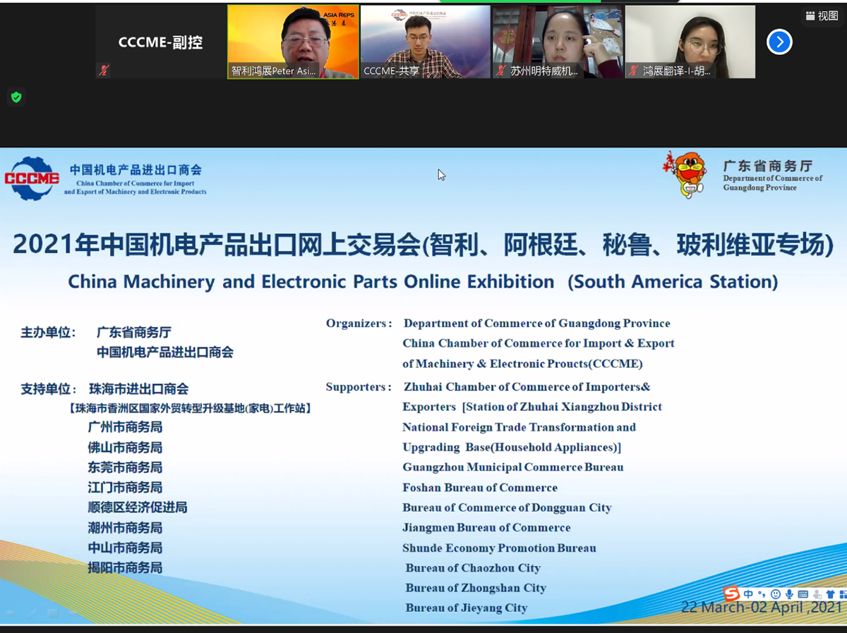Click 'Supporters :' label
Viewport: 847px width, 633px height.
point(359,387)
